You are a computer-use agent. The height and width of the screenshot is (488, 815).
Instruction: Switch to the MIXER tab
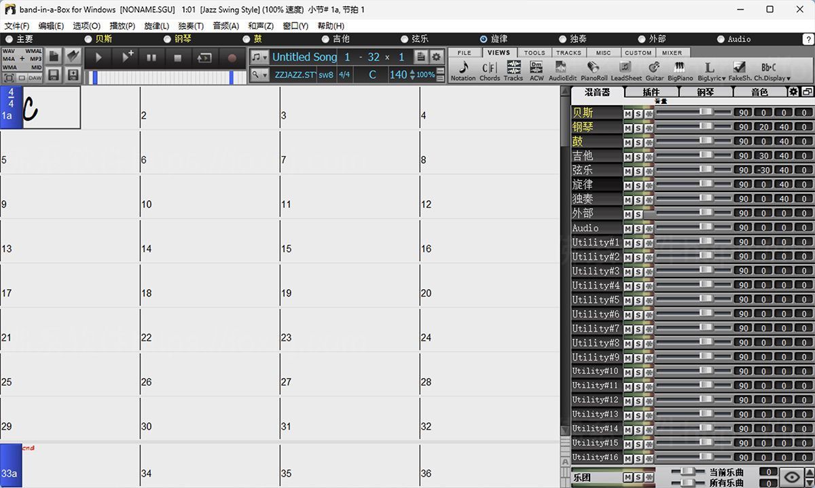(671, 52)
